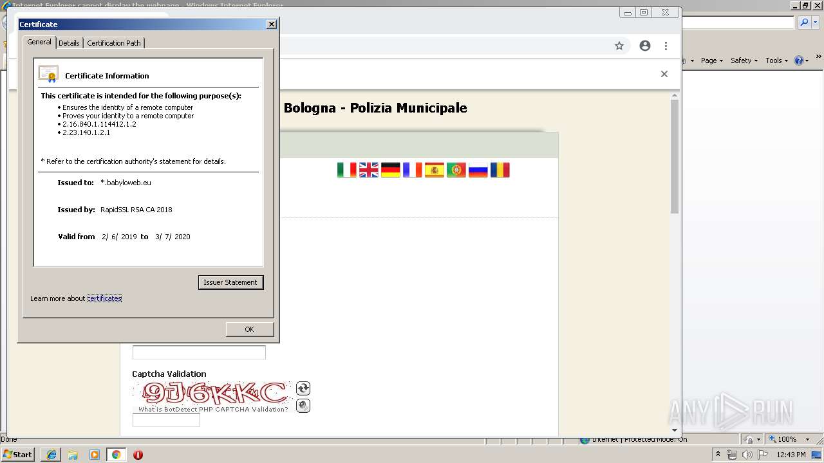Open the IE Tools menu

pyautogui.click(x=776, y=60)
